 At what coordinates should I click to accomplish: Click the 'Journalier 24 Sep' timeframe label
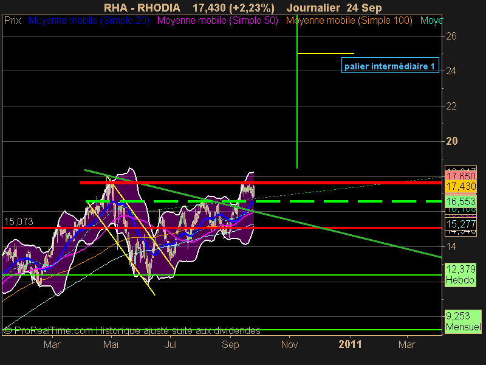point(334,7)
